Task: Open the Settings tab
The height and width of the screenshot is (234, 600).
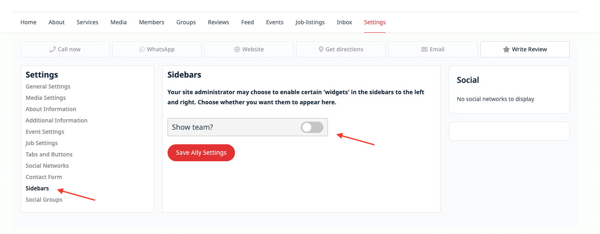Action: 375,22
